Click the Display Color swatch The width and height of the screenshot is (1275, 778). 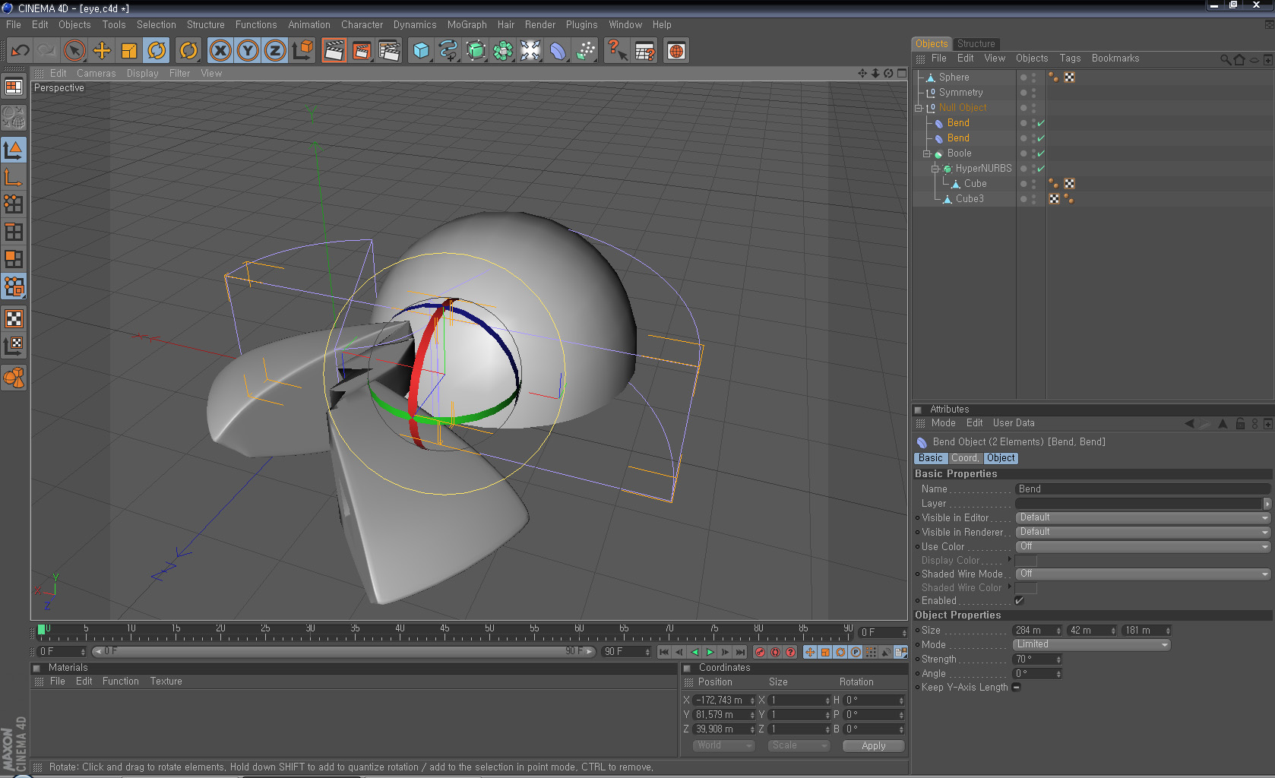[x=1026, y=561]
